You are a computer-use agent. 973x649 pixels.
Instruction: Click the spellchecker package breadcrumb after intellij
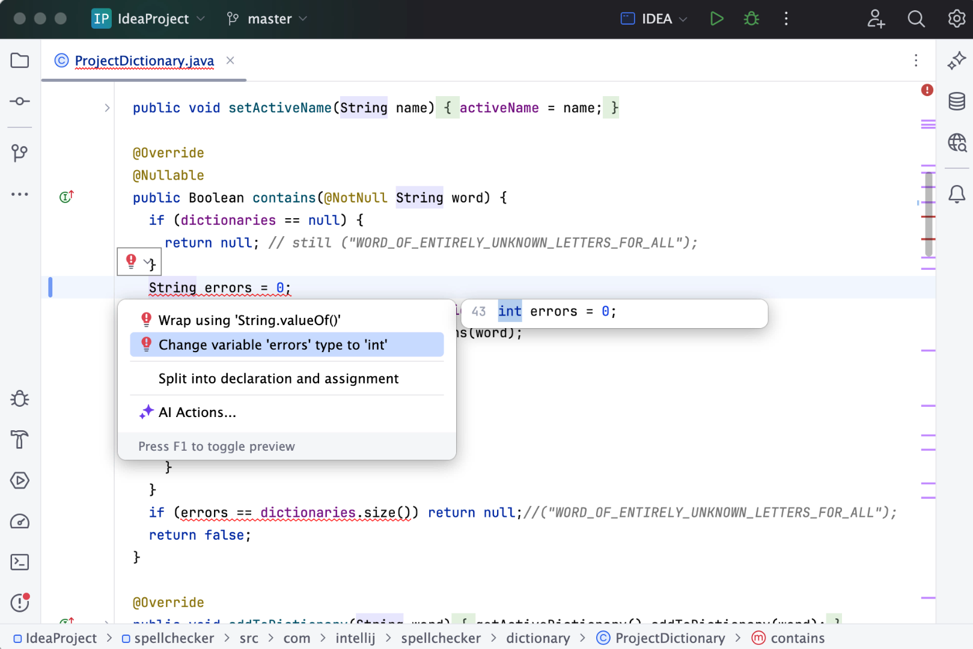(x=441, y=638)
